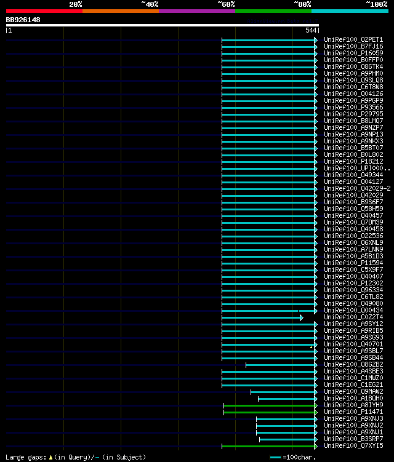This screenshot has height=462, width=394.
Task: Open hit UniRef100_A9SBL7
Action: point(353,351)
